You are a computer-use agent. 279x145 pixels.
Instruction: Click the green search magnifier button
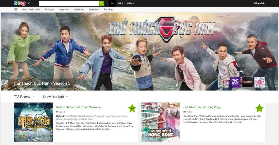point(101,3)
